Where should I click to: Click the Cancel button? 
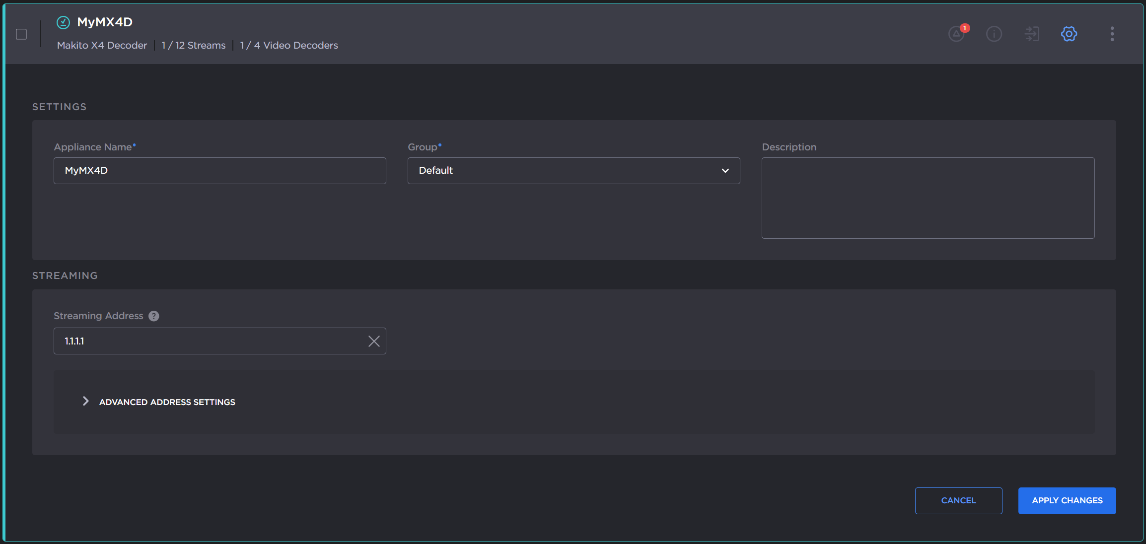click(958, 500)
